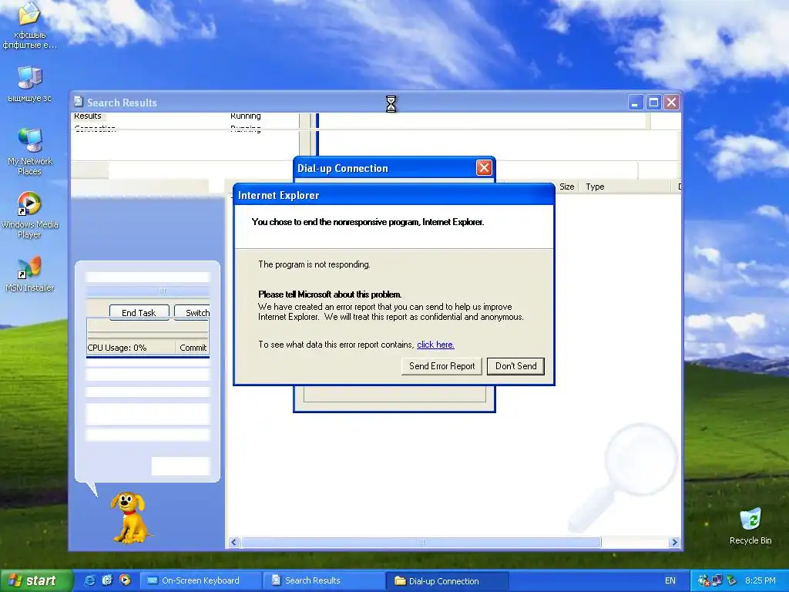Image resolution: width=789 pixels, height=592 pixels.
Task: Close the Search Results window
Action: coord(671,103)
